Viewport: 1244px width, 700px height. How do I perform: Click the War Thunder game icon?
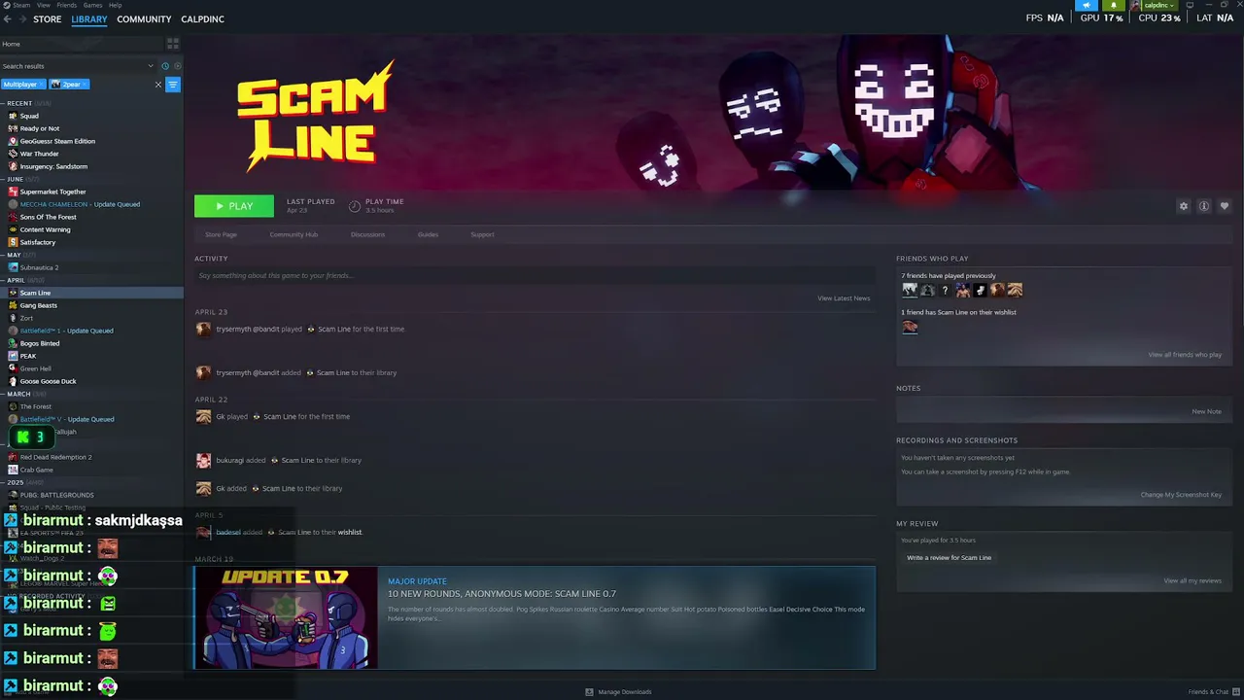coord(13,154)
